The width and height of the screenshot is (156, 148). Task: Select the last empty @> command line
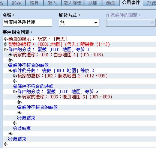click(80, 144)
